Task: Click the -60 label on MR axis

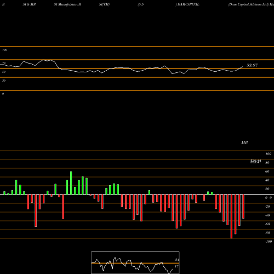Action: point(268,224)
